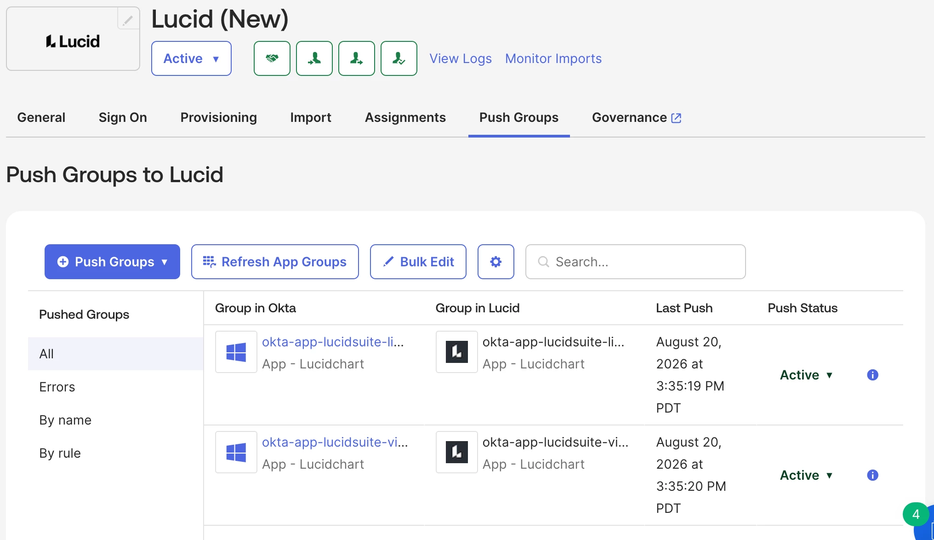Click the Last Push column header
This screenshot has height=540, width=934.
(684, 308)
